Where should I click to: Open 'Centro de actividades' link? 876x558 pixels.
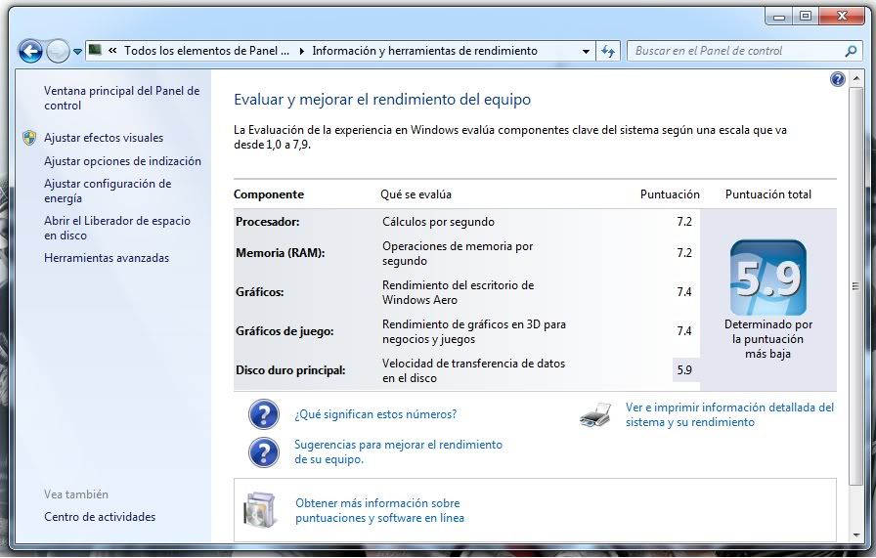[x=100, y=517]
